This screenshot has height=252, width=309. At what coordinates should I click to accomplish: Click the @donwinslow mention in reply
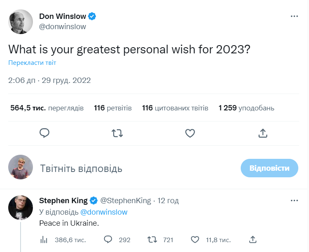(104, 212)
